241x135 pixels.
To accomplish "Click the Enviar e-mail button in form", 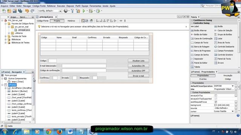I will pyautogui.click(x=138, y=76).
